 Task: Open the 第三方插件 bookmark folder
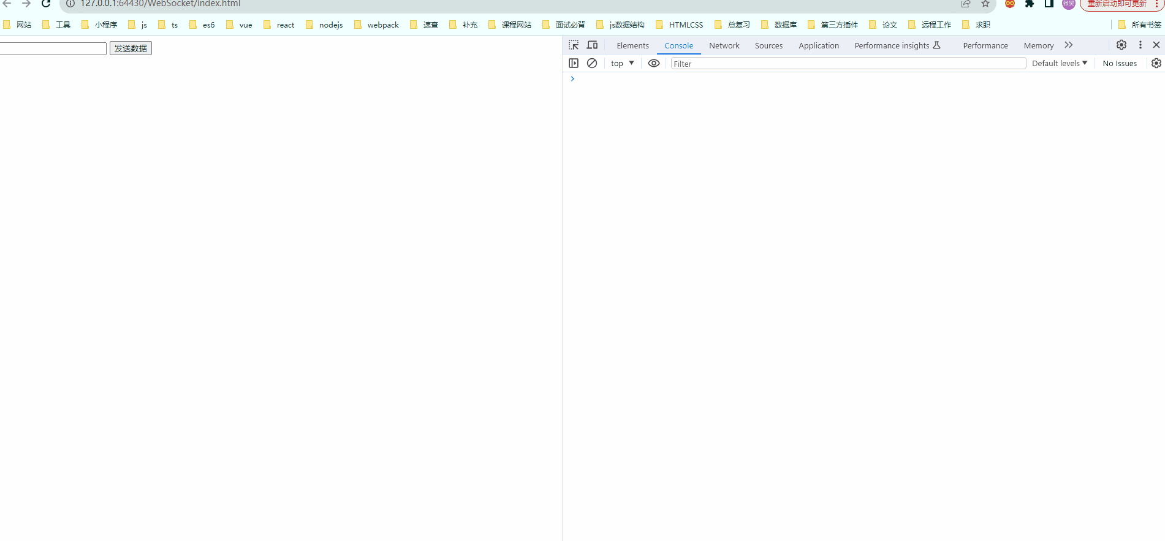pyautogui.click(x=833, y=25)
